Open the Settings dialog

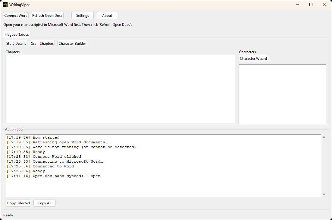[x=82, y=16]
